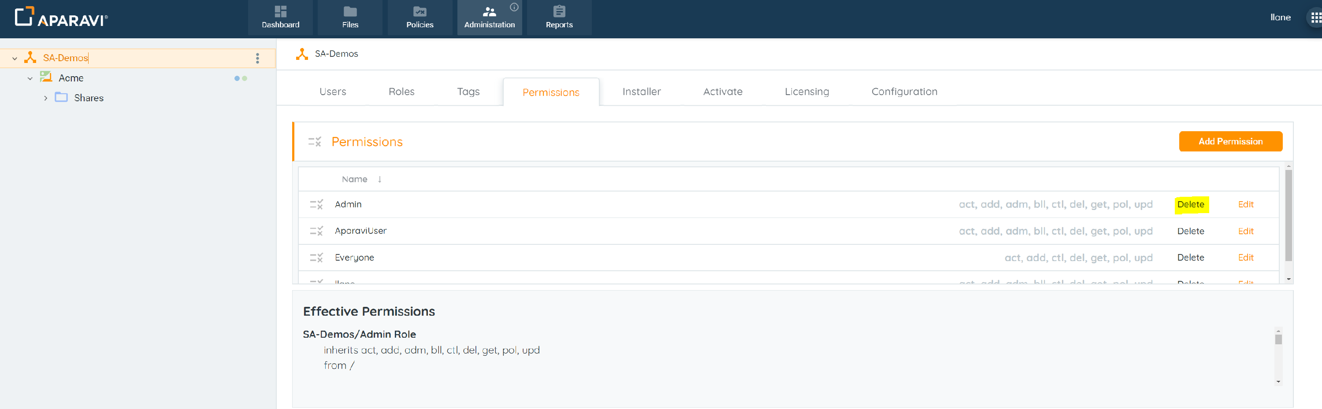Collapse the Acme tree node
The height and width of the screenshot is (409, 1322).
30,78
